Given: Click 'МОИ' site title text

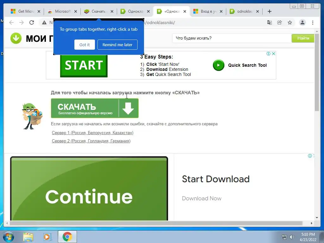Looking at the screenshot, I should [36, 39].
